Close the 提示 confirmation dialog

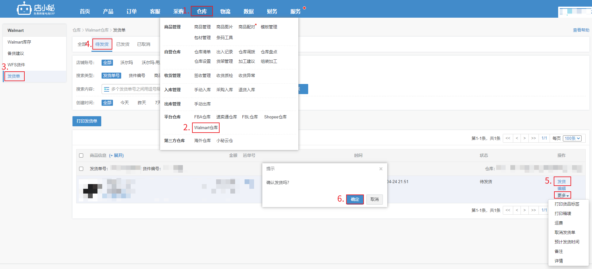381,169
